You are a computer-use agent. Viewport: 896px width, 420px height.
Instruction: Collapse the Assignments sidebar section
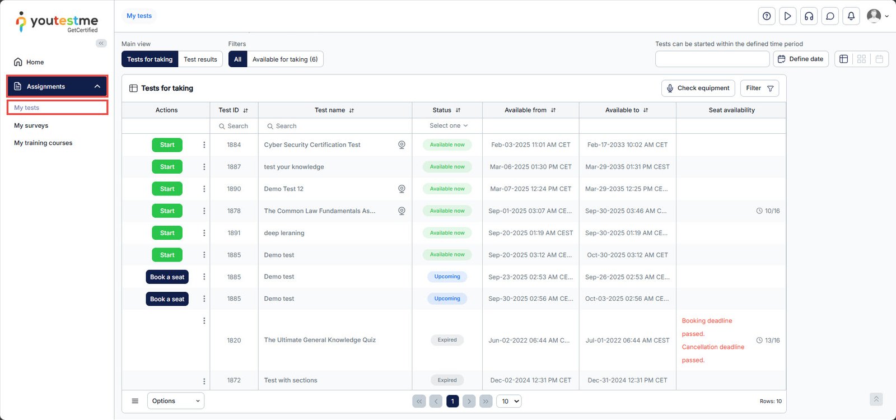point(97,86)
